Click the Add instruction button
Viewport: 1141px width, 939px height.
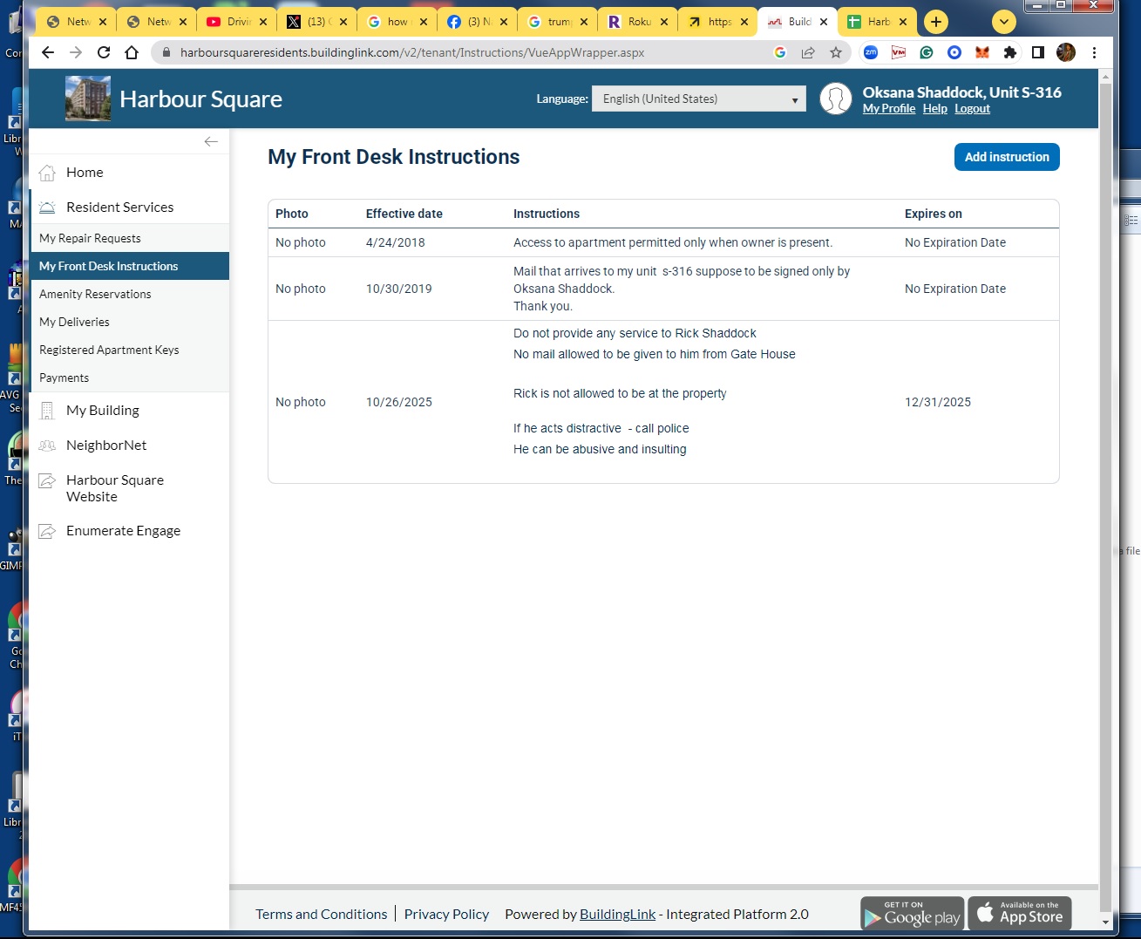tap(1006, 157)
